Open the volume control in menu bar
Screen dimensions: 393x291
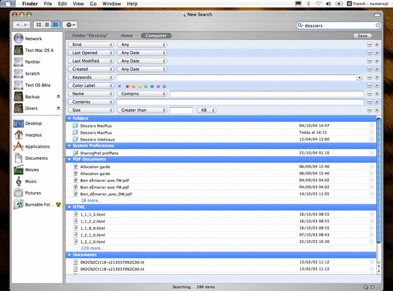click(x=328, y=4)
